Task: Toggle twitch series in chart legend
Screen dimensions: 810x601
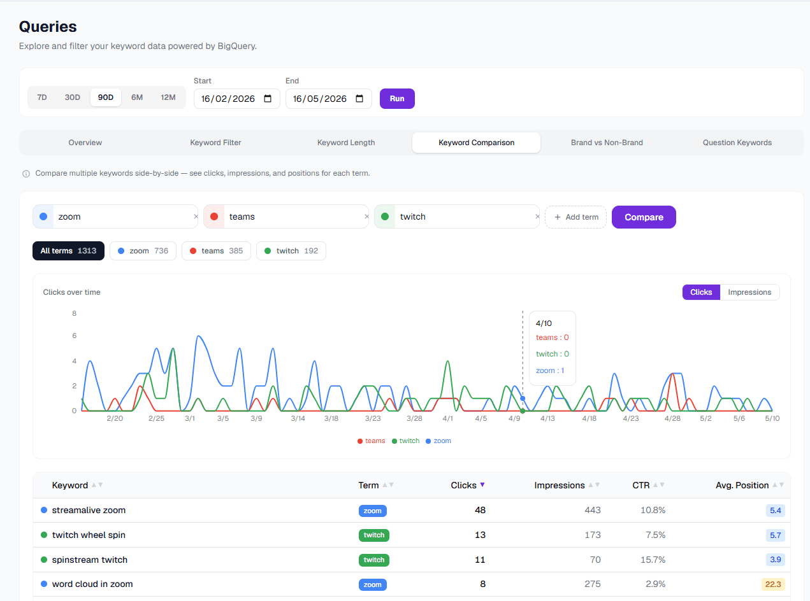Action: coord(406,441)
